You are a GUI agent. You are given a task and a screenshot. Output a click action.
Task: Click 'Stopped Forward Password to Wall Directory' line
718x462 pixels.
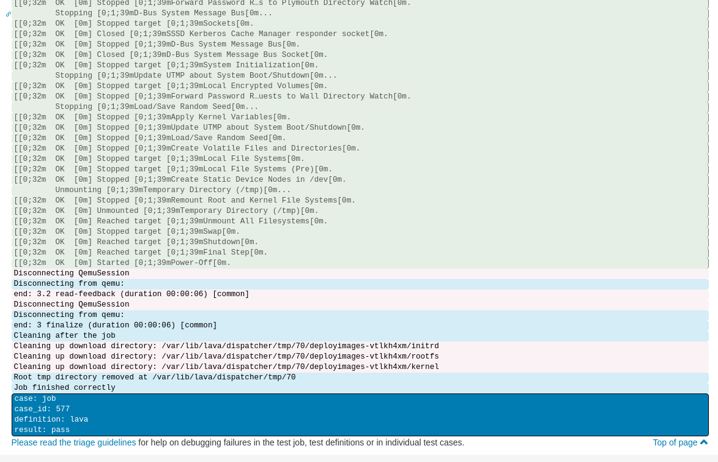coord(360,96)
